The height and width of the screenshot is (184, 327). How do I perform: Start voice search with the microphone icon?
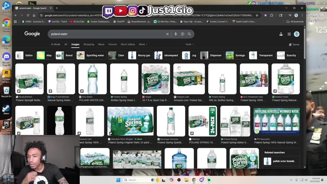click(x=176, y=34)
